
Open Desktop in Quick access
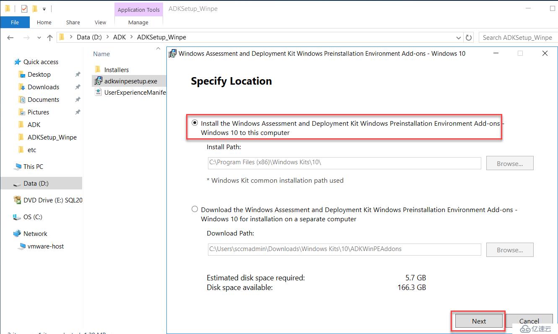[x=39, y=74]
